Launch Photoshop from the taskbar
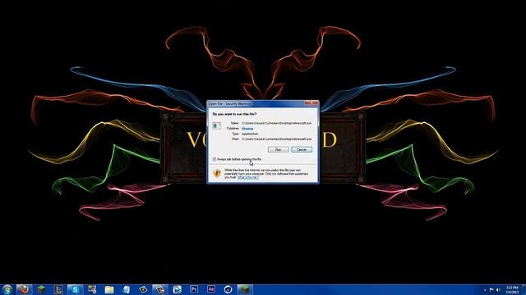 tap(194, 289)
